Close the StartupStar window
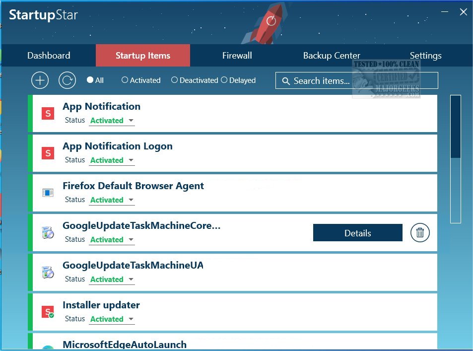The image size is (473, 351). point(464,12)
